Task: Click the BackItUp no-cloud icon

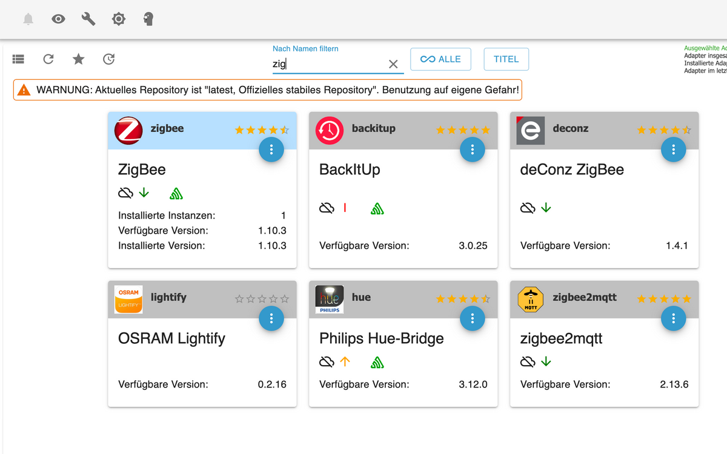Action: pos(327,208)
